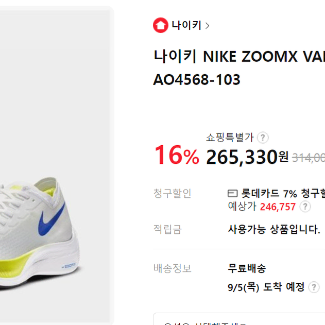Click the 무료배송 shipping text
The height and width of the screenshot is (325, 325).
click(x=247, y=268)
